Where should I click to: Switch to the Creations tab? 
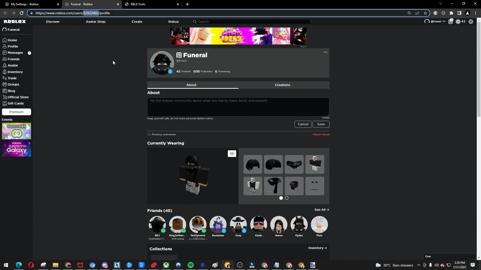283,85
